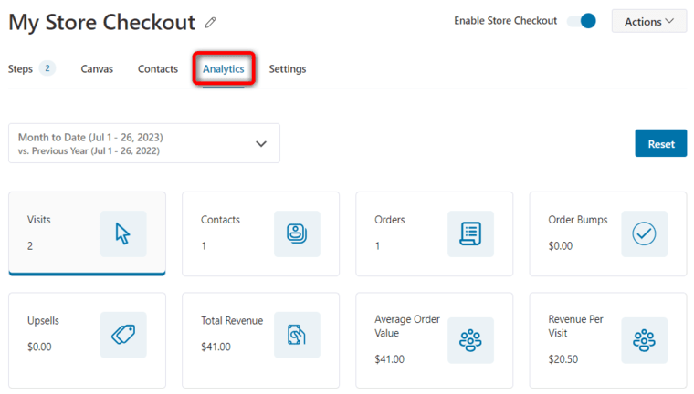Click the Visits cursor icon
694x394 pixels.
(123, 233)
